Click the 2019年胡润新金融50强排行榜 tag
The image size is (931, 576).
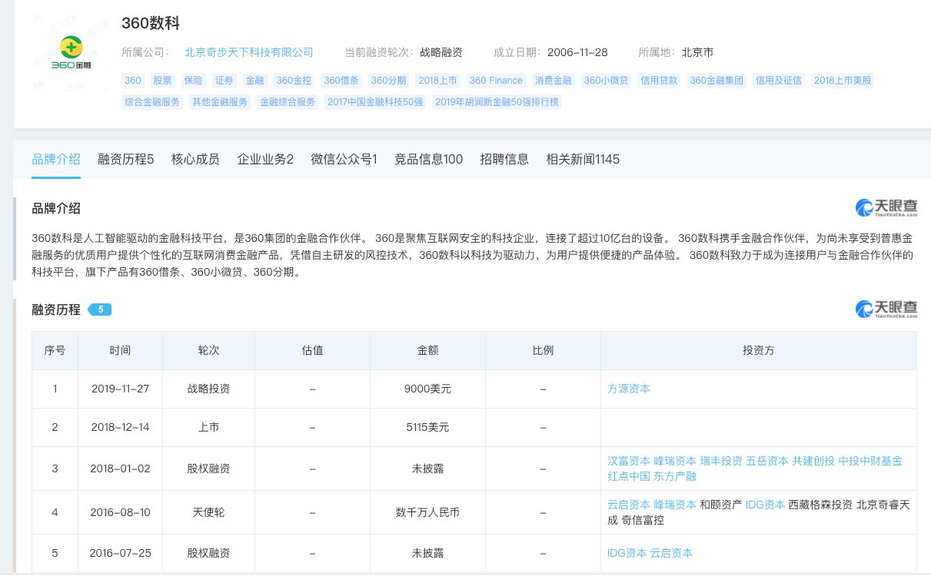coord(497,101)
